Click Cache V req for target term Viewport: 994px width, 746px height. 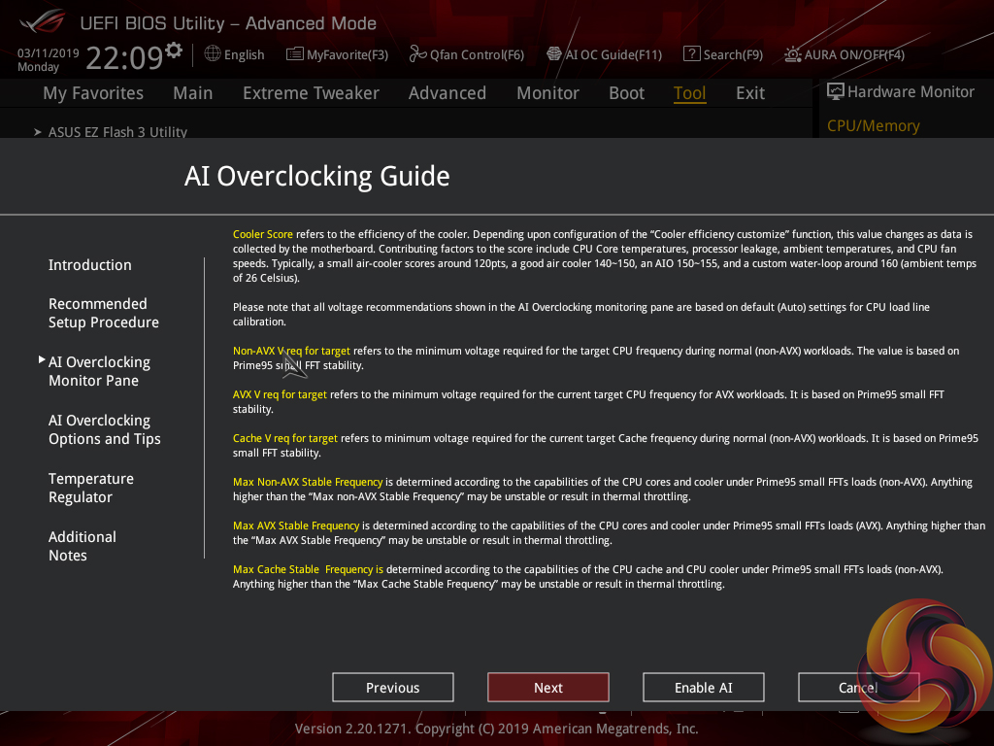click(x=285, y=438)
